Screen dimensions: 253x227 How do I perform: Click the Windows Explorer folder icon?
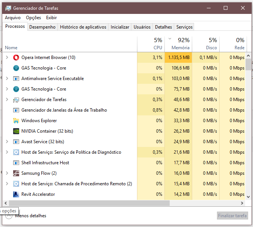pos(16,121)
